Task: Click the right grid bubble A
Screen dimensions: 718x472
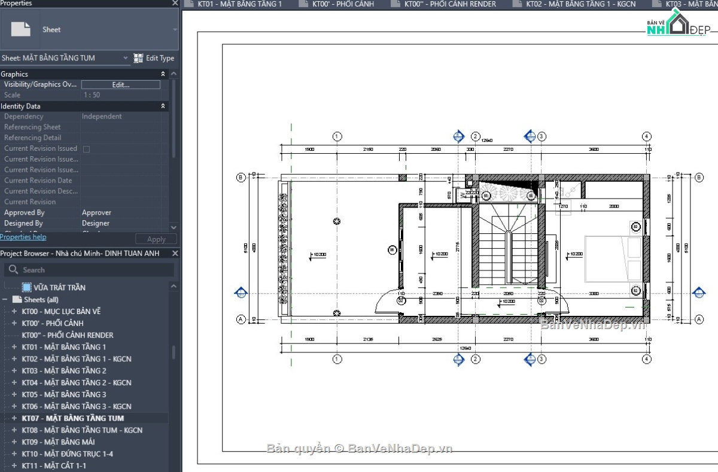Action: 699,319
